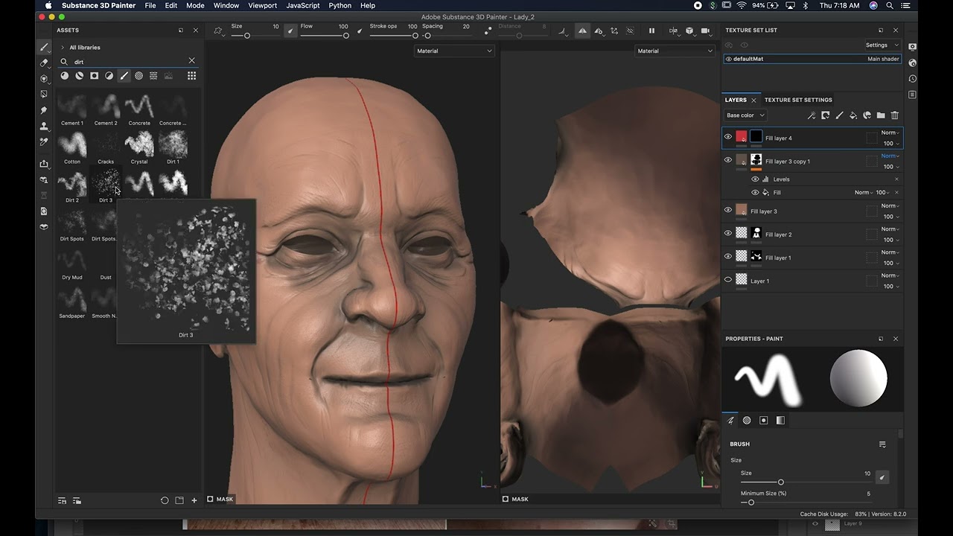Select the Eraser tool
This screenshot has width=953, height=536.
(44, 63)
